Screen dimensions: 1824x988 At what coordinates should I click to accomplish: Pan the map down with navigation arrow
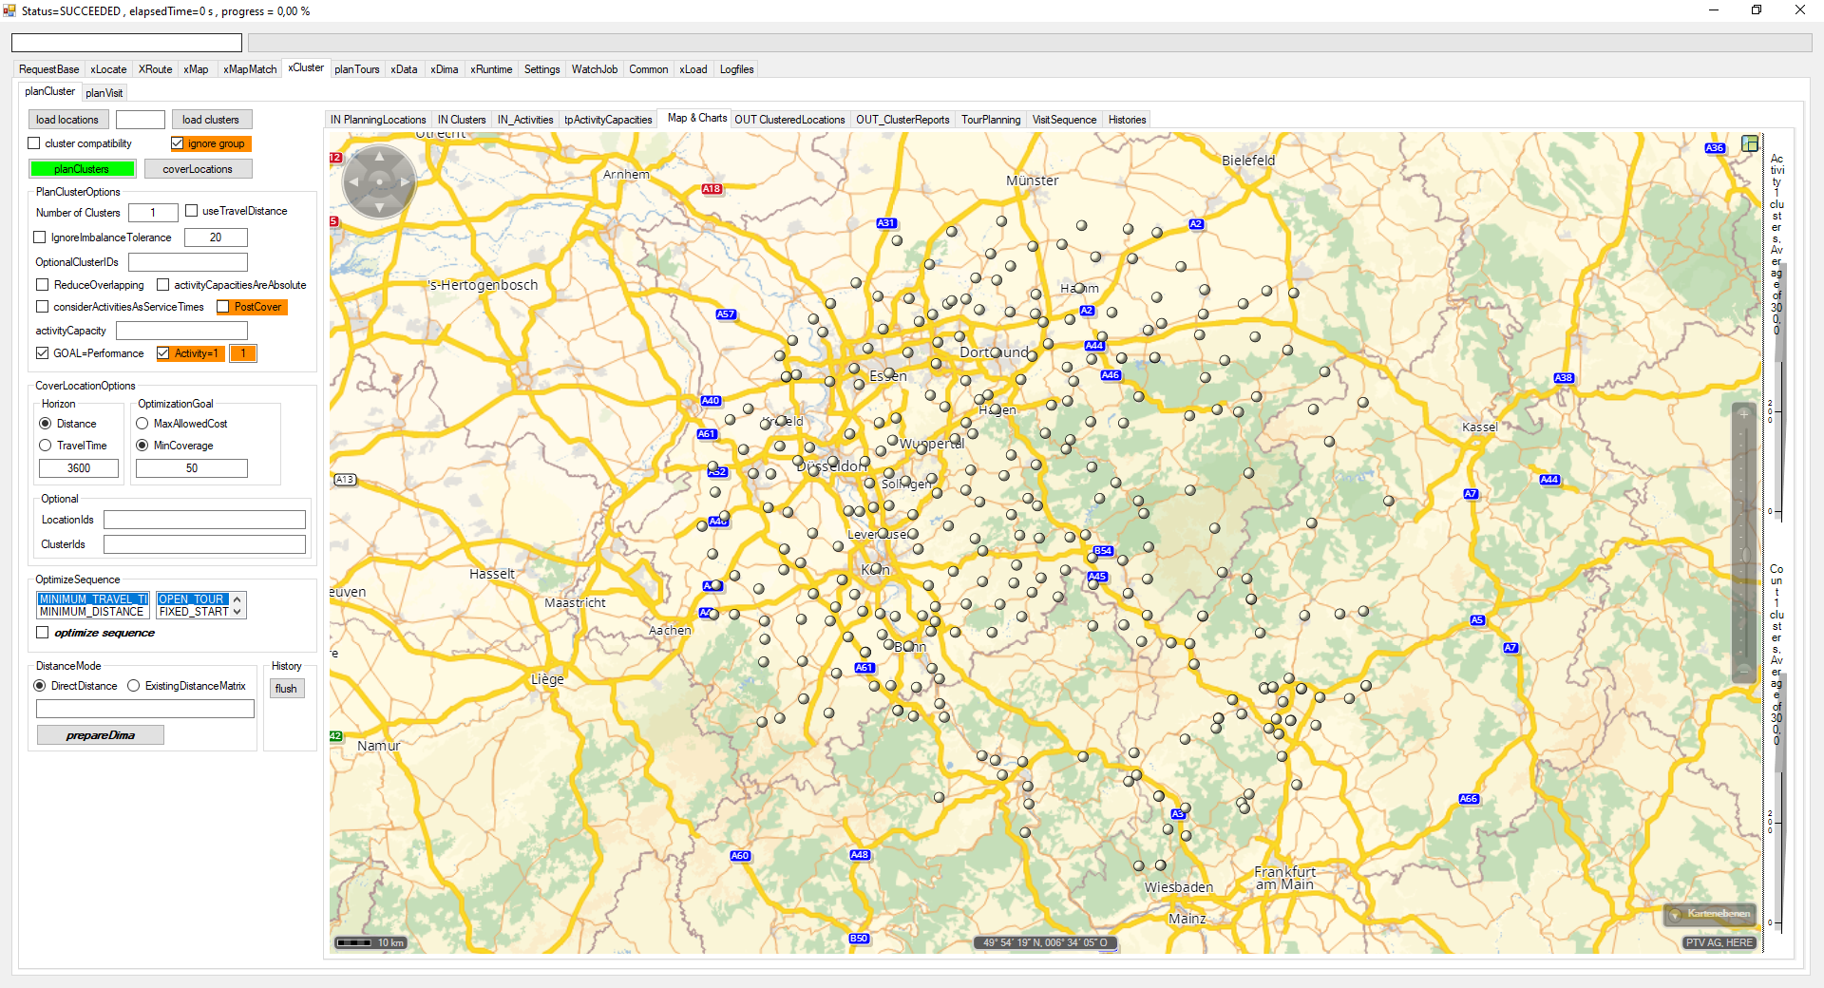pyautogui.click(x=379, y=206)
